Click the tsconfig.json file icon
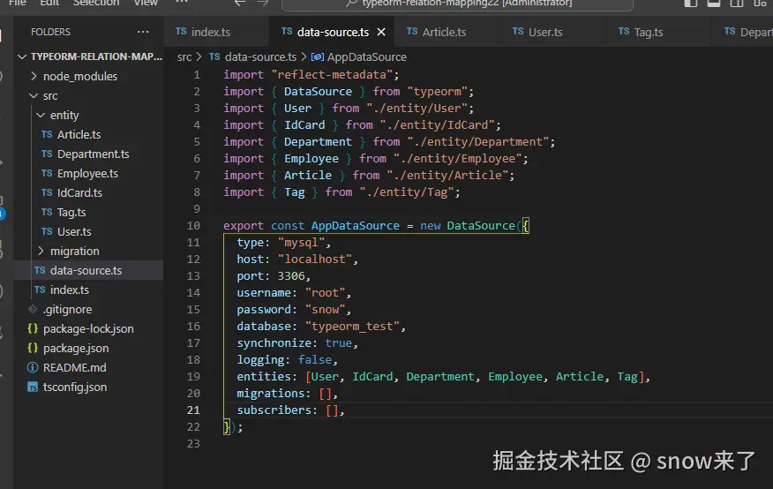This screenshot has height=489, width=773. [33, 387]
